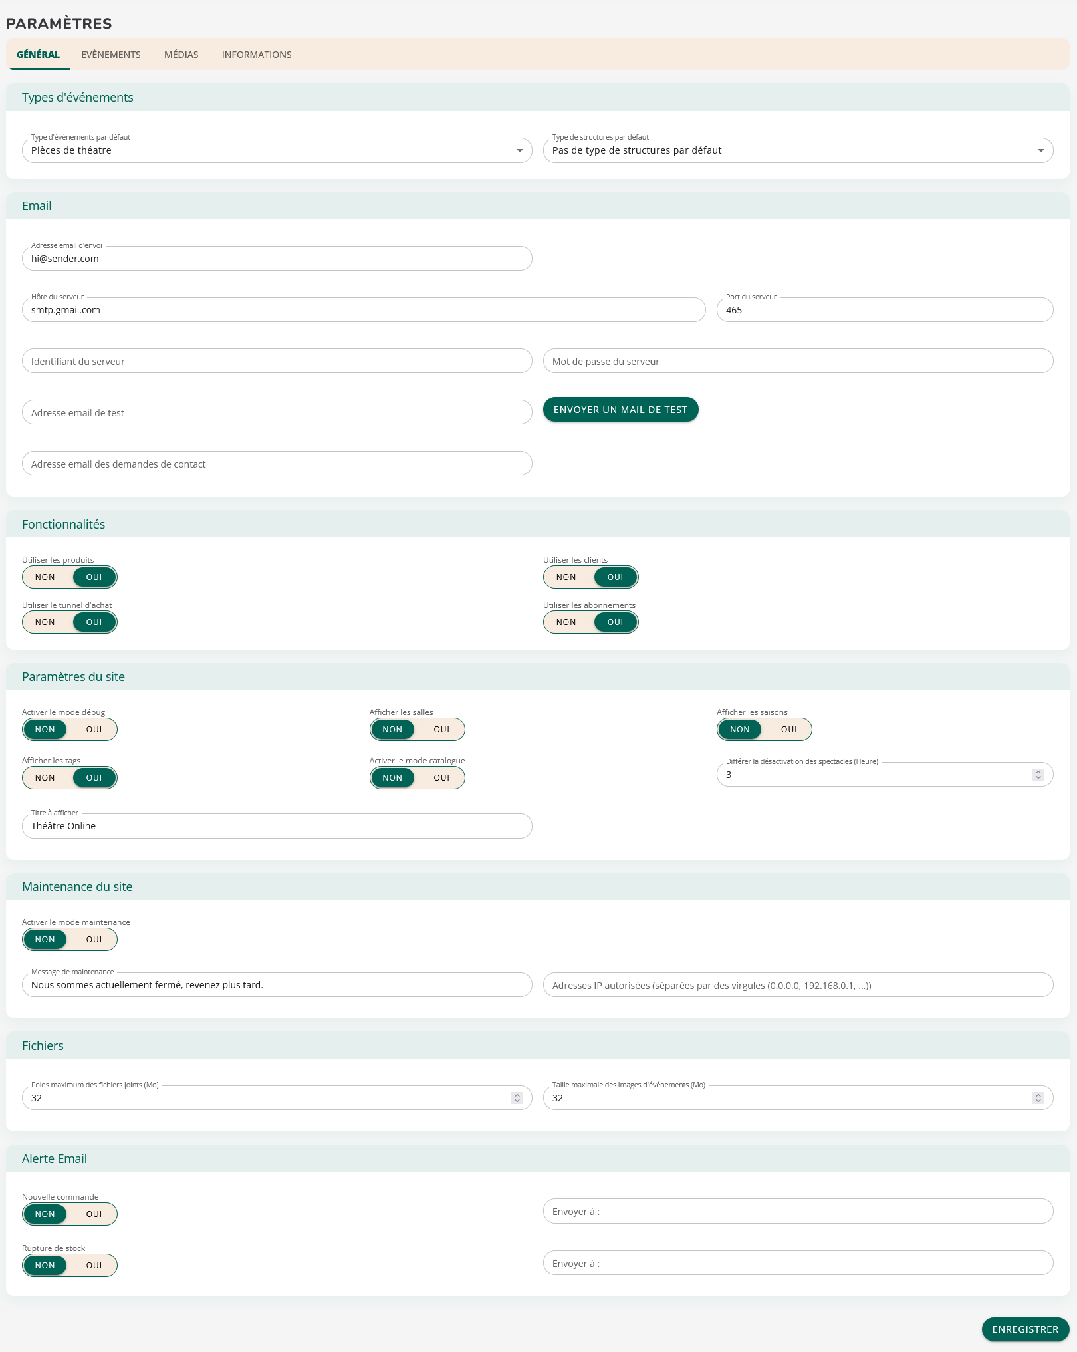Enable debug mode by choosing Oui
1077x1352 pixels.
[94, 730]
